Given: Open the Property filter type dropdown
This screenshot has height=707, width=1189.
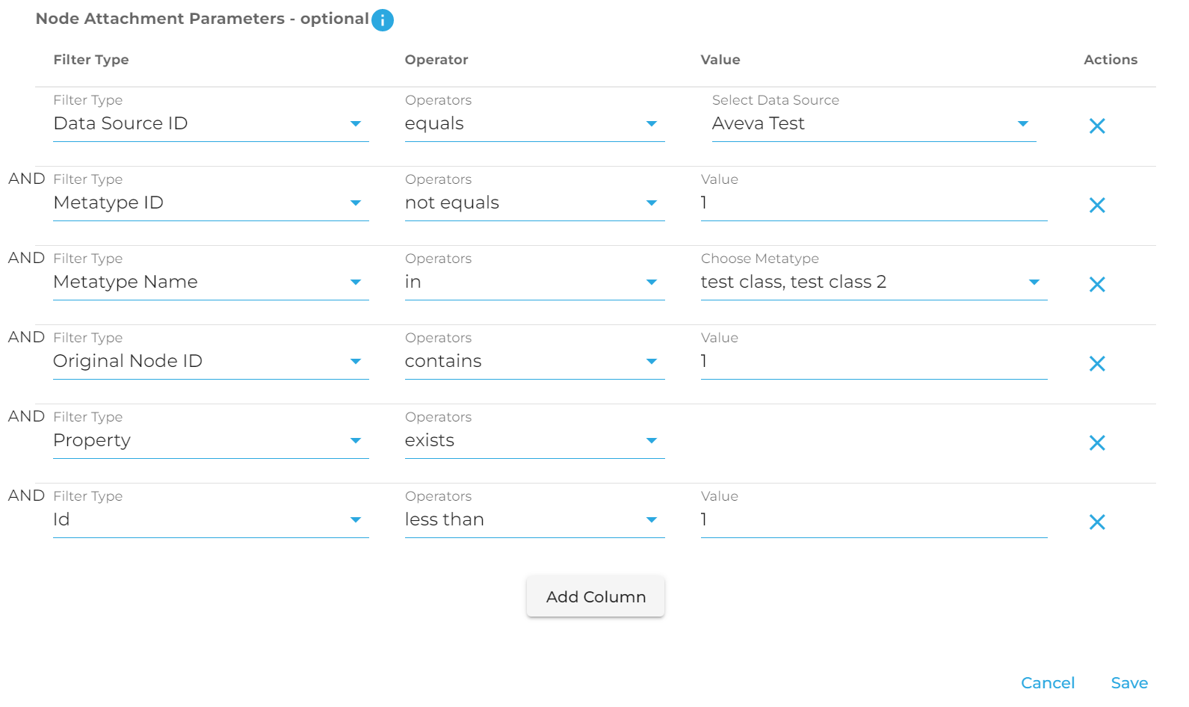Looking at the screenshot, I should coord(211,441).
